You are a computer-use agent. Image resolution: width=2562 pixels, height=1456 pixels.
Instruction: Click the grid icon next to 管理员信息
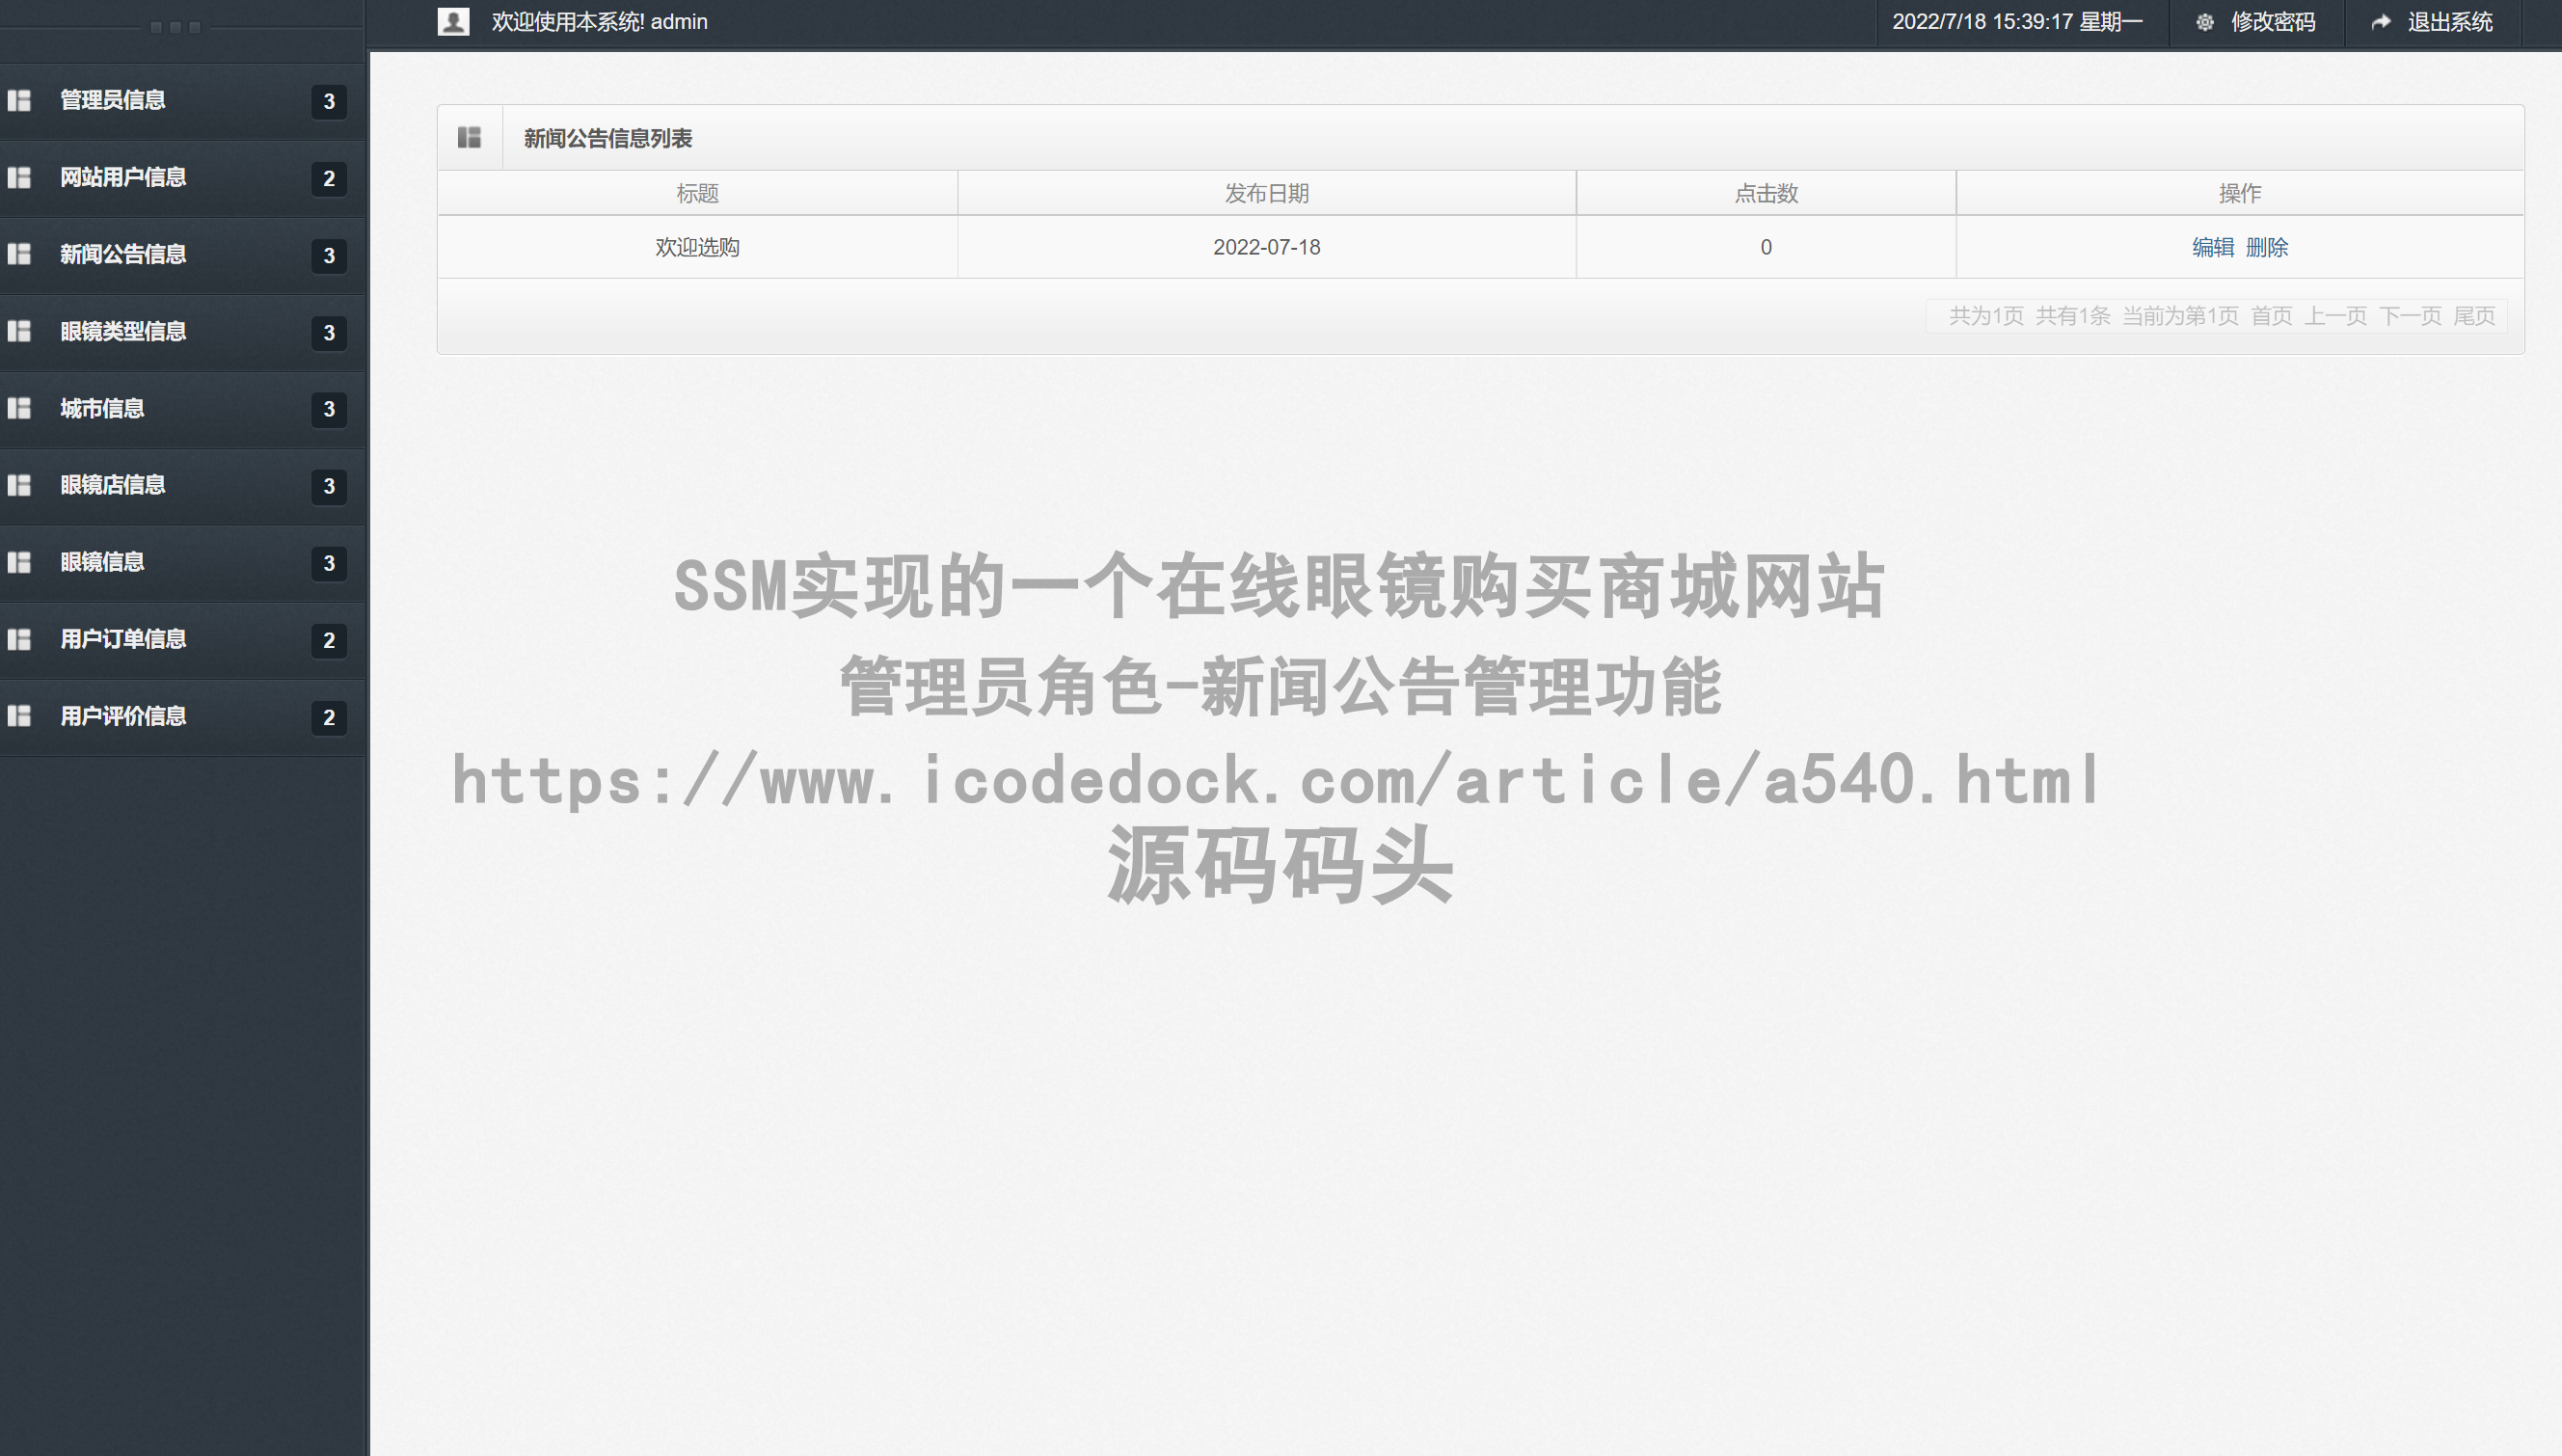(x=20, y=101)
